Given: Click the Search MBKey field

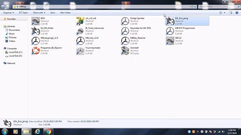Looking at the screenshot, I should [219, 7].
